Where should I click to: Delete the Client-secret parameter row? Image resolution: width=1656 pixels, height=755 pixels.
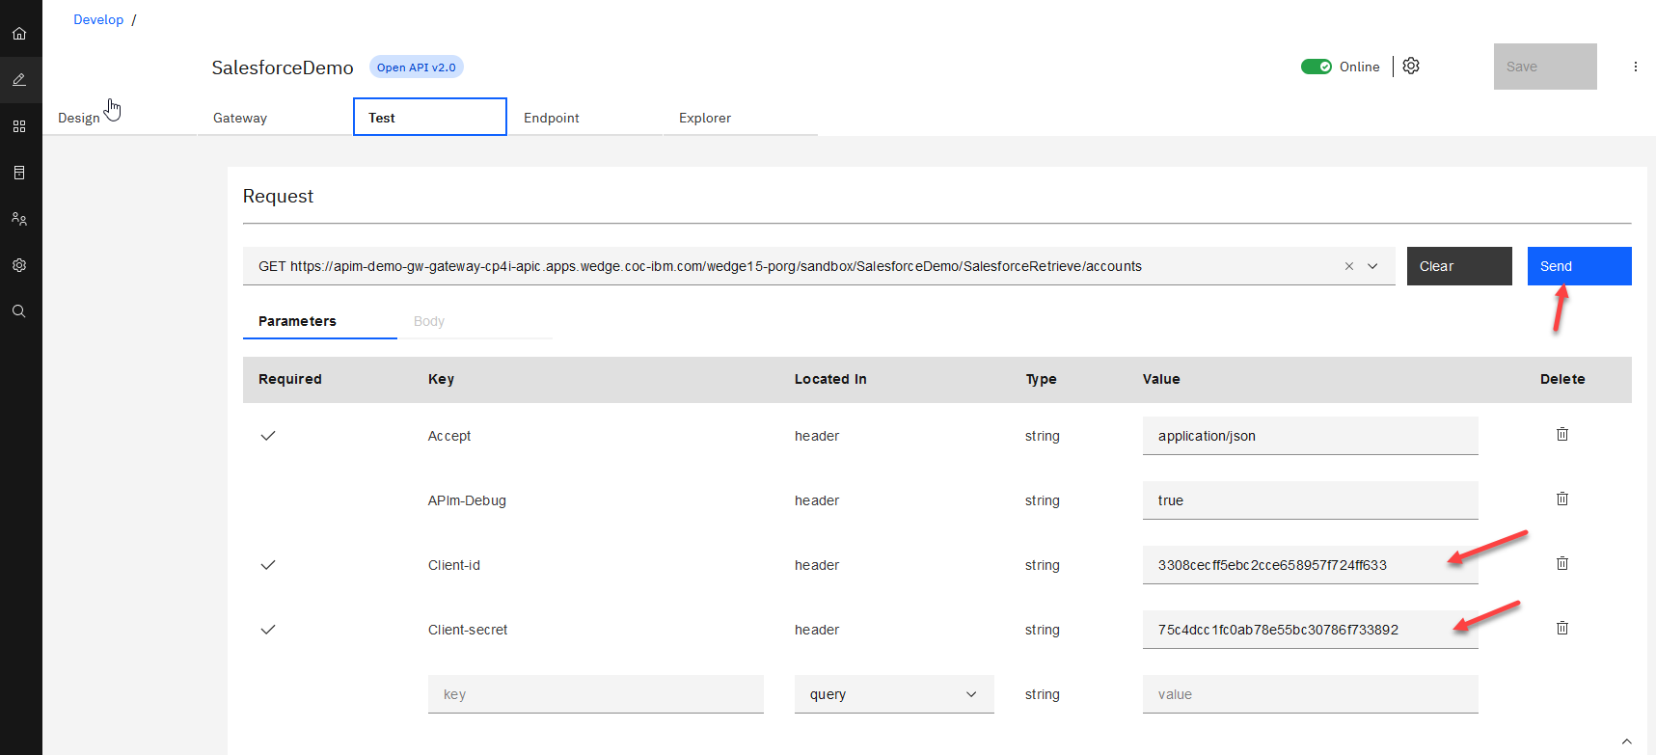tap(1561, 629)
